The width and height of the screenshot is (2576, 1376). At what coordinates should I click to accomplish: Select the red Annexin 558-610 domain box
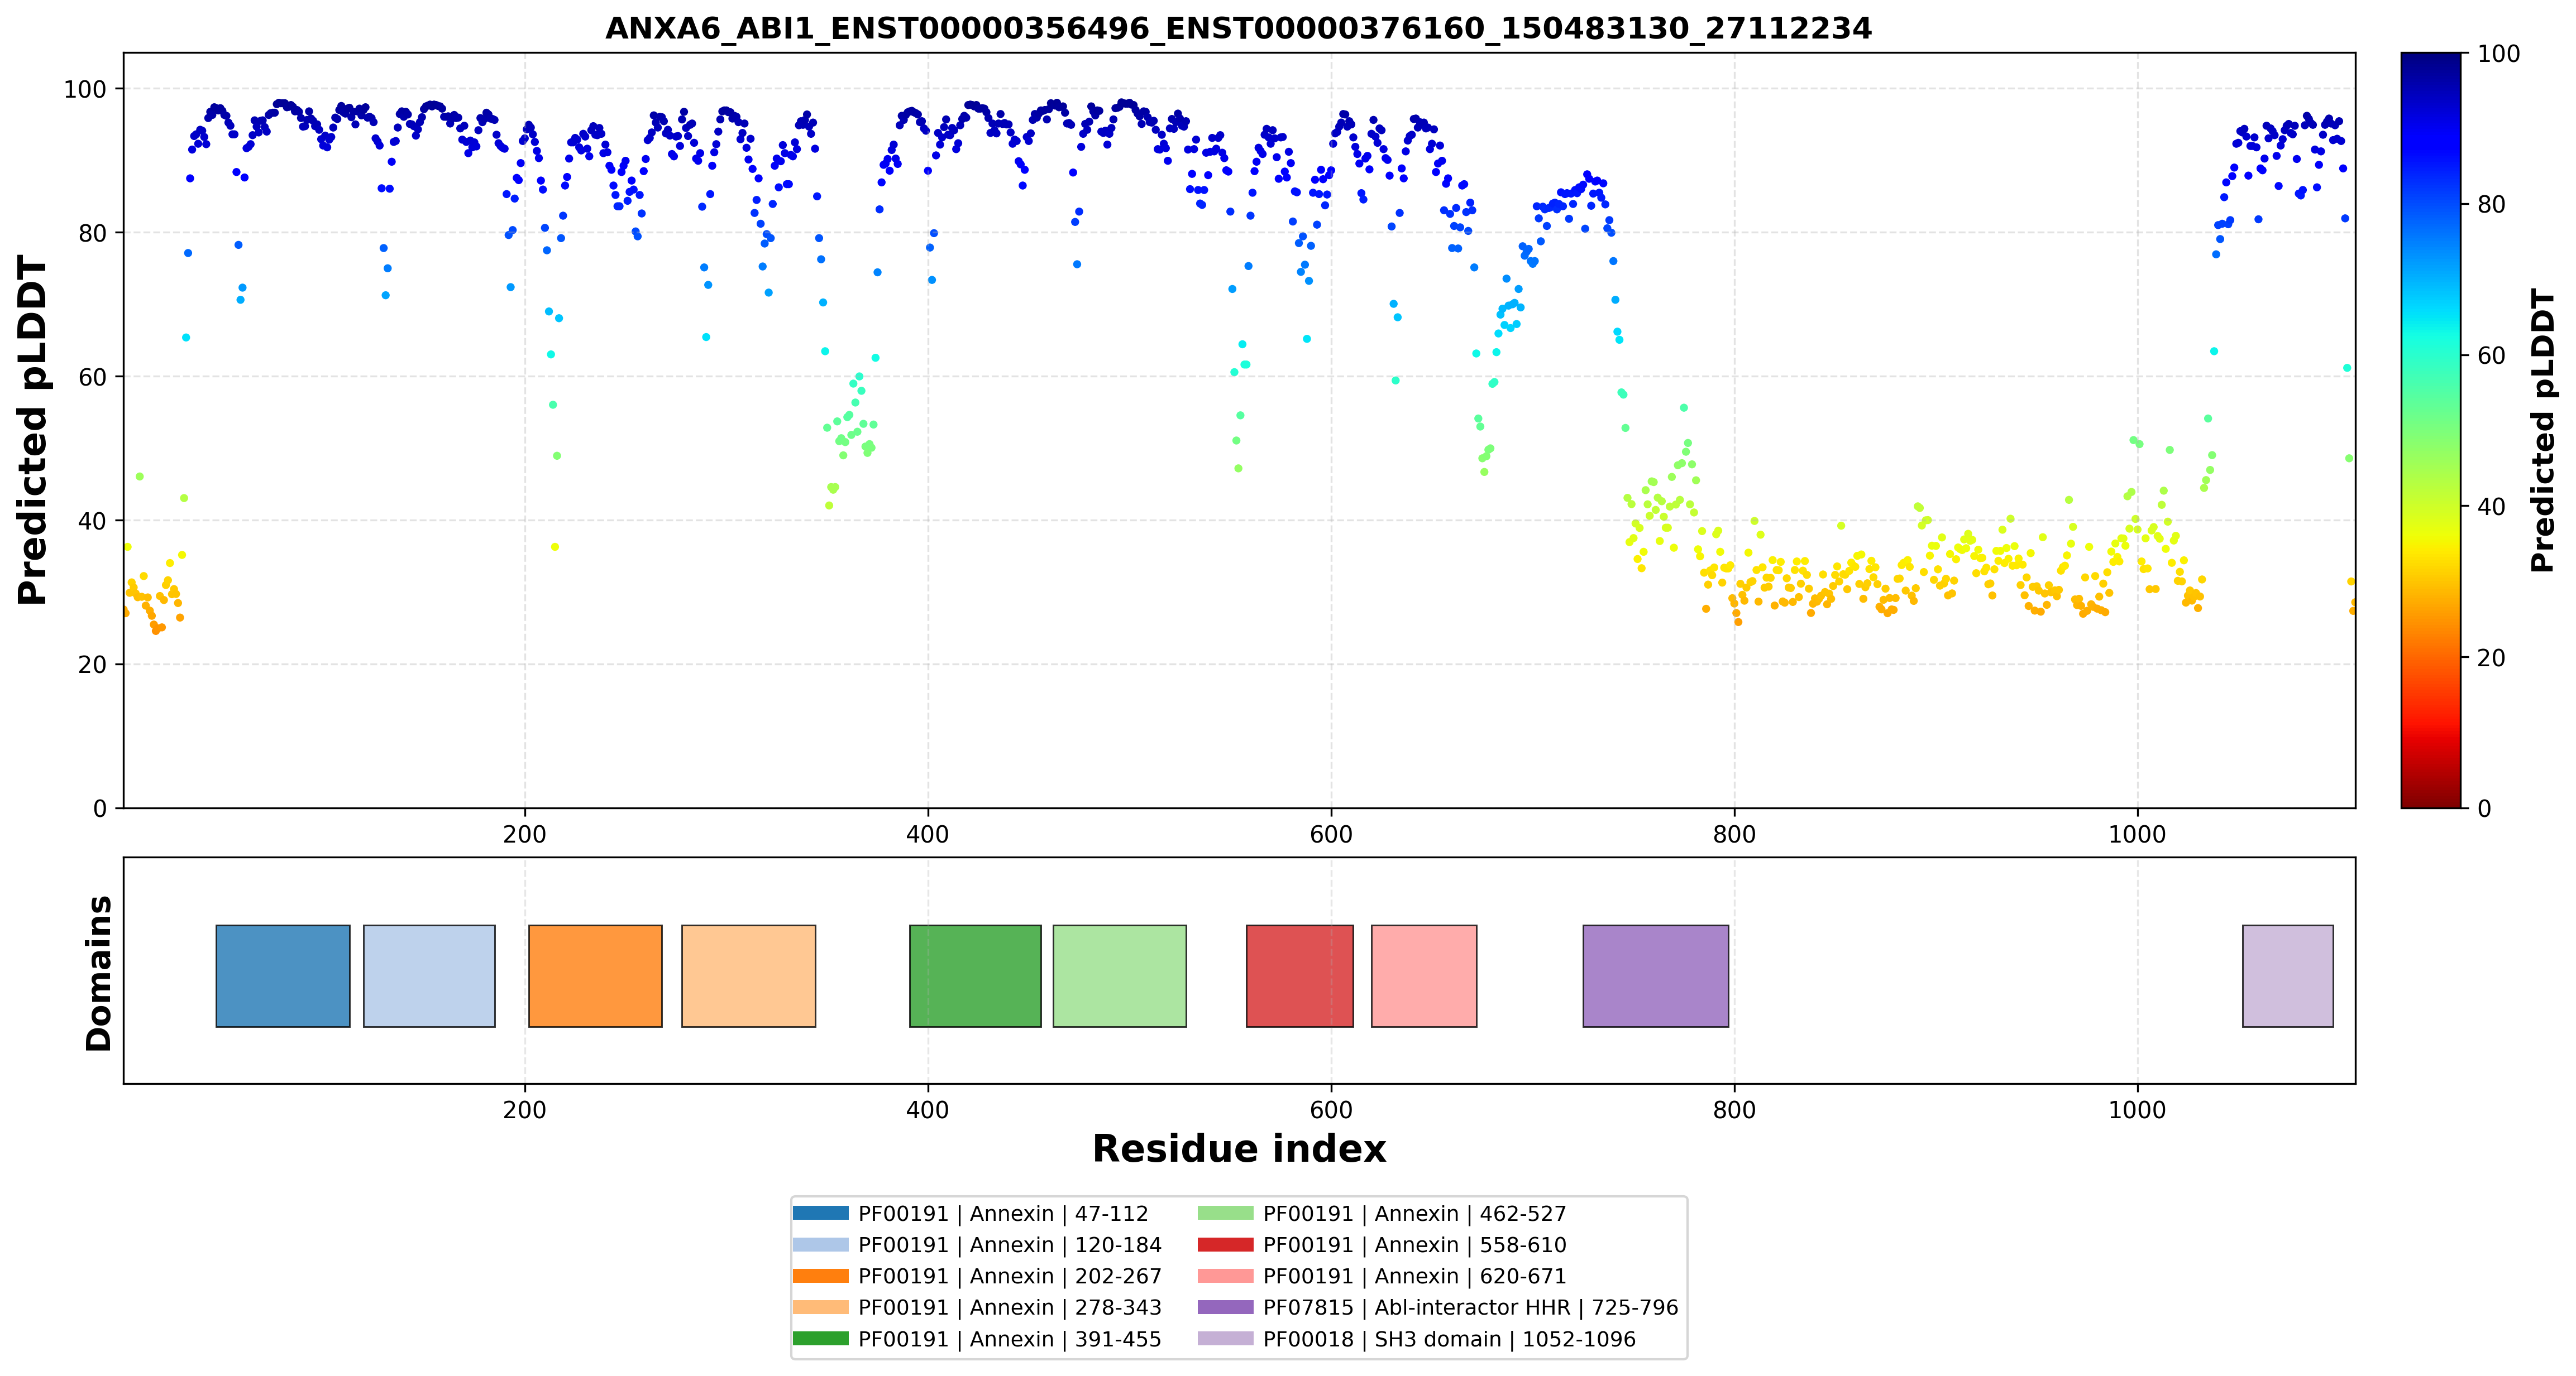[x=1299, y=975]
